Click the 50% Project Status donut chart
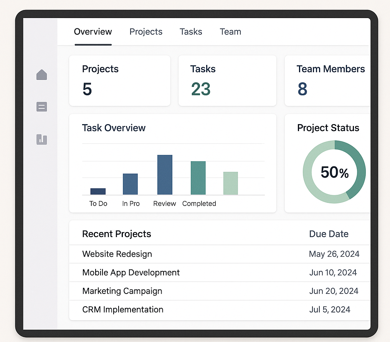390x342 pixels. click(334, 172)
